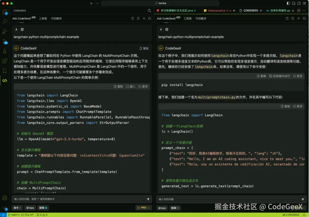Send the message in the left chat input
Screen dimensions: 309x217
click(x=148, y=199)
